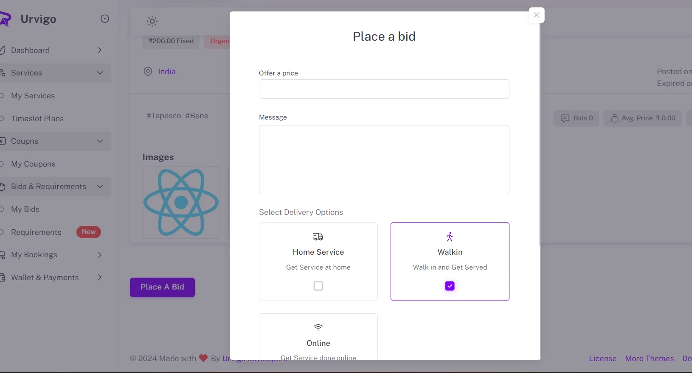Open the License footer link

coord(602,359)
